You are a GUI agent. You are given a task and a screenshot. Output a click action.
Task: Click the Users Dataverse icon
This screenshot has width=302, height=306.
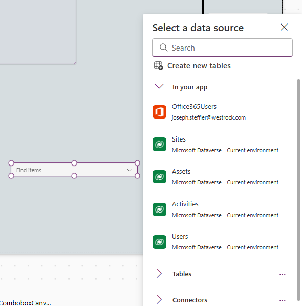(159, 242)
